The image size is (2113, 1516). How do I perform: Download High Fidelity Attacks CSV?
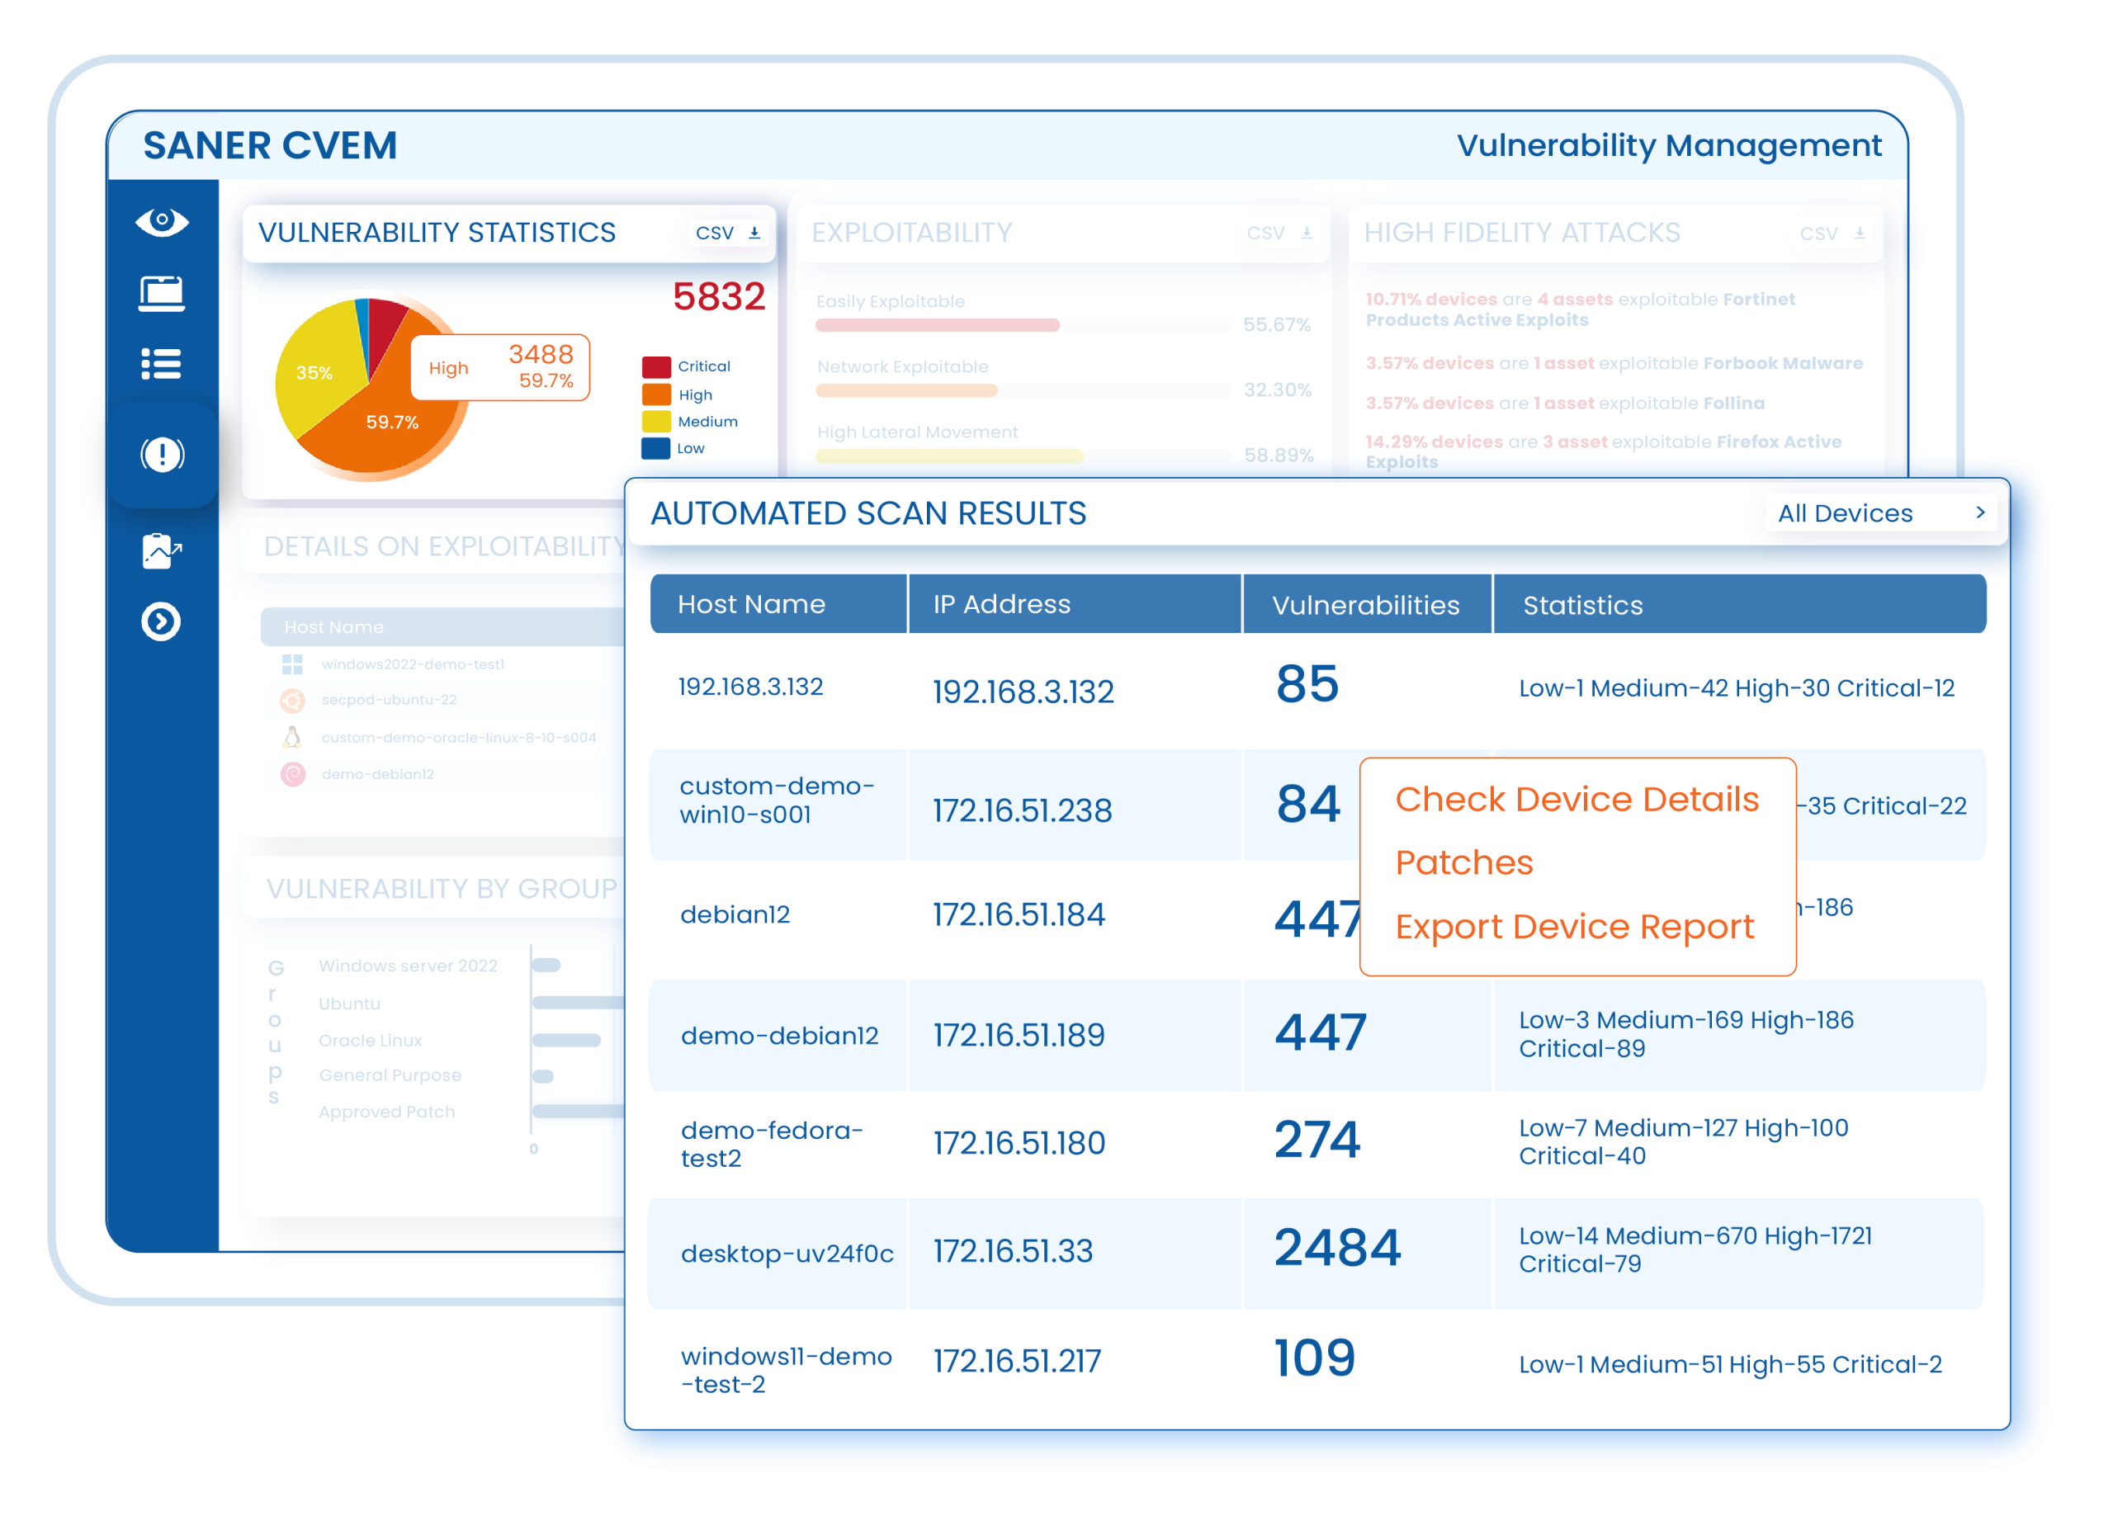(x=1832, y=233)
